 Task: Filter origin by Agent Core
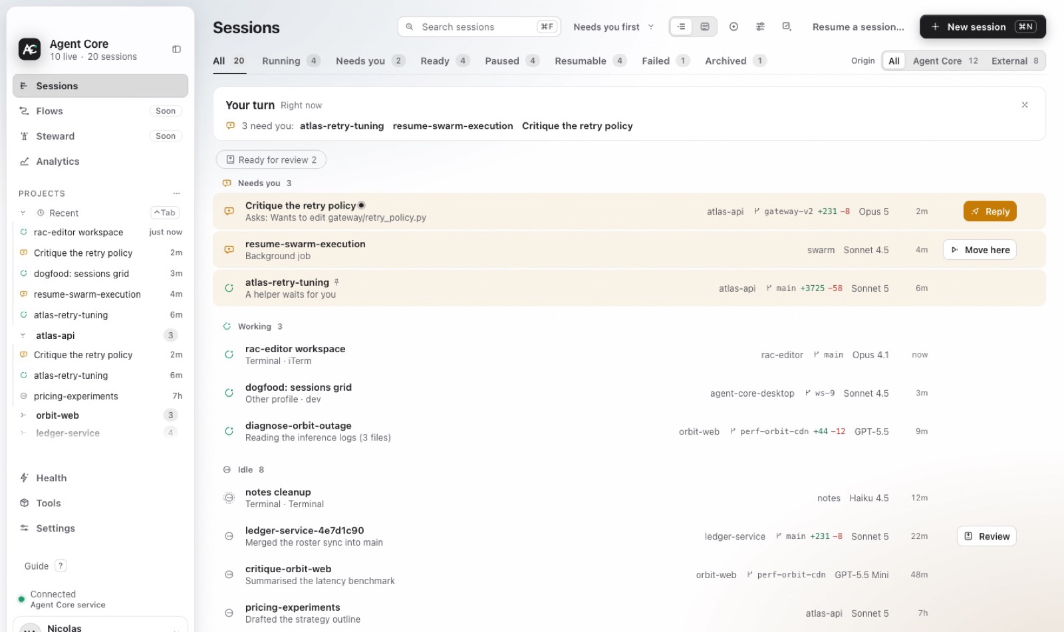(945, 60)
